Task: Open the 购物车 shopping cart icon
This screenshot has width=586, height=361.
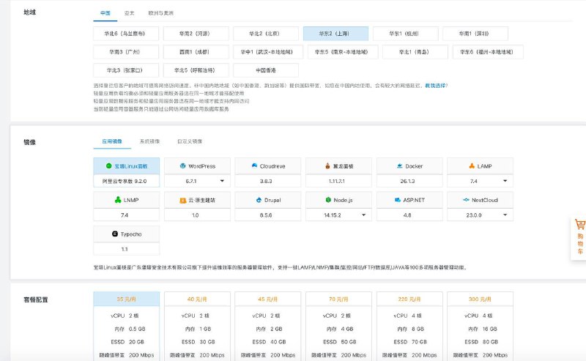Action: [580, 225]
